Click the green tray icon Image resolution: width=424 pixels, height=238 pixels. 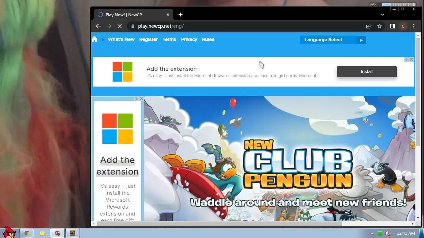click(380, 233)
